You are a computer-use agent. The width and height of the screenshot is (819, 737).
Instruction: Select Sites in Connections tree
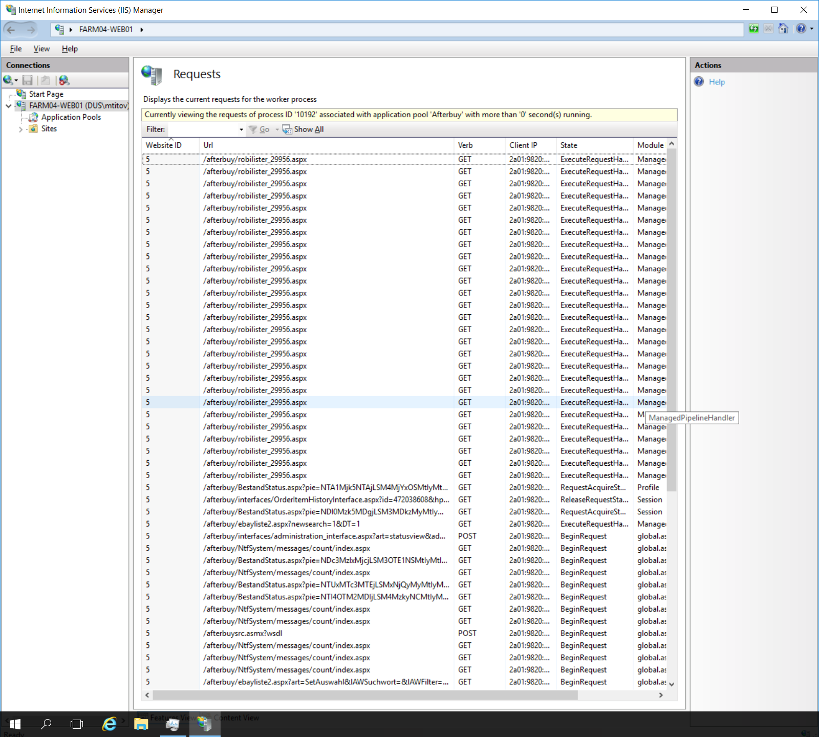[49, 129]
